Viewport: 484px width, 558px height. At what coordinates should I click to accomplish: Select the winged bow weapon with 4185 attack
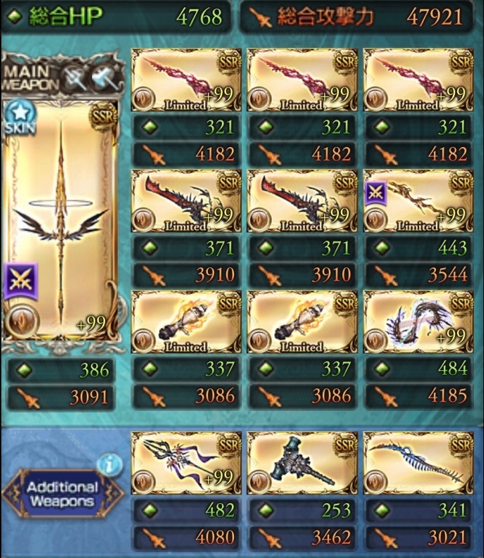pos(418,321)
